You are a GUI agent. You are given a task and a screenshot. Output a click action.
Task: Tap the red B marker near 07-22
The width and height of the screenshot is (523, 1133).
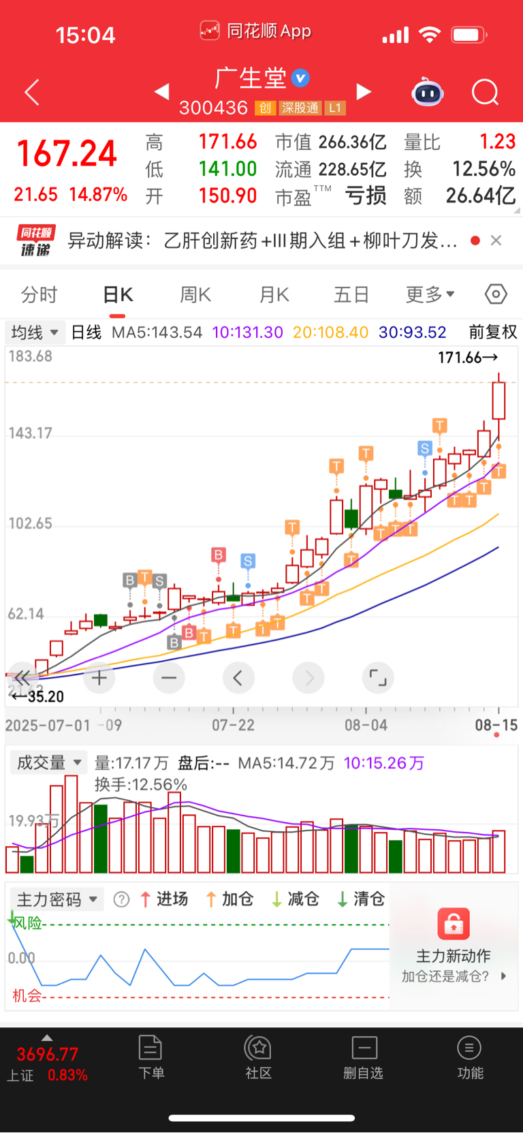219,555
